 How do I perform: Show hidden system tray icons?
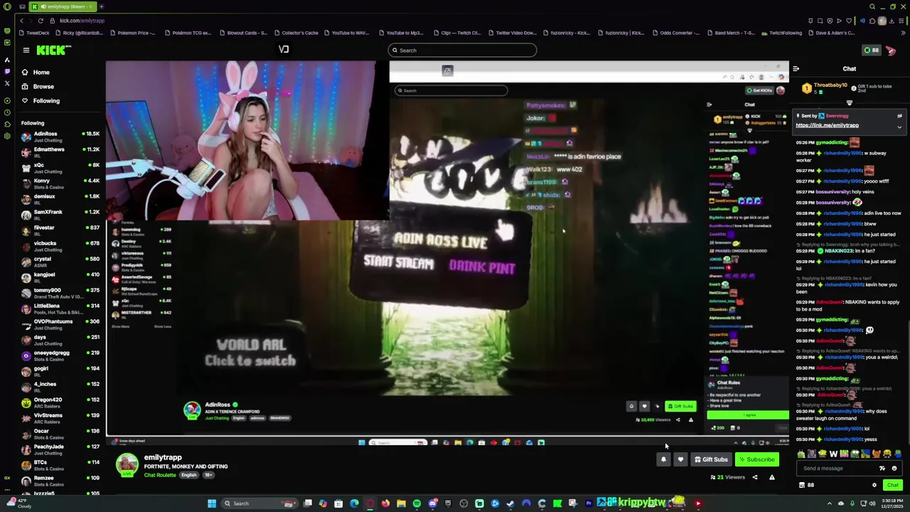click(x=829, y=503)
